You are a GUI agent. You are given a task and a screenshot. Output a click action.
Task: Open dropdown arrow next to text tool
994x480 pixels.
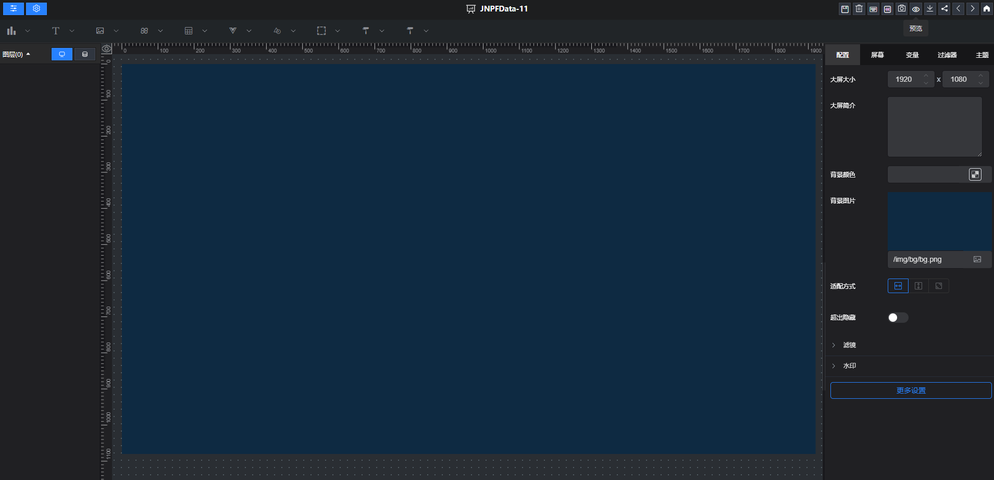[72, 31]
